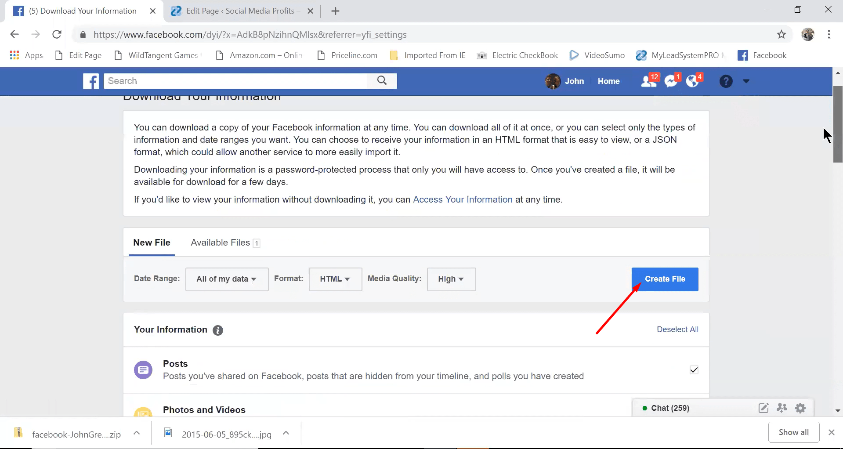Open the Electric CheckBook bookmark
Viewport: 843px width, 449px height.
coord(517,55)
